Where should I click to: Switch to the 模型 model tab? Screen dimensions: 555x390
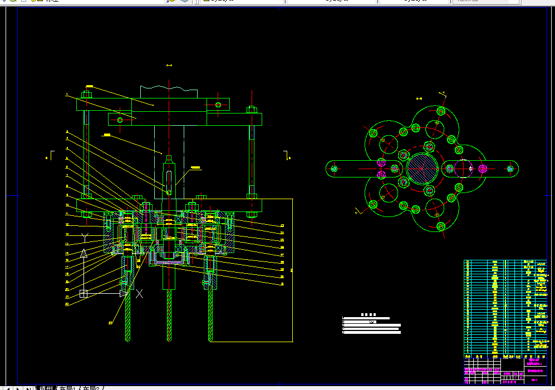(46, 388)
